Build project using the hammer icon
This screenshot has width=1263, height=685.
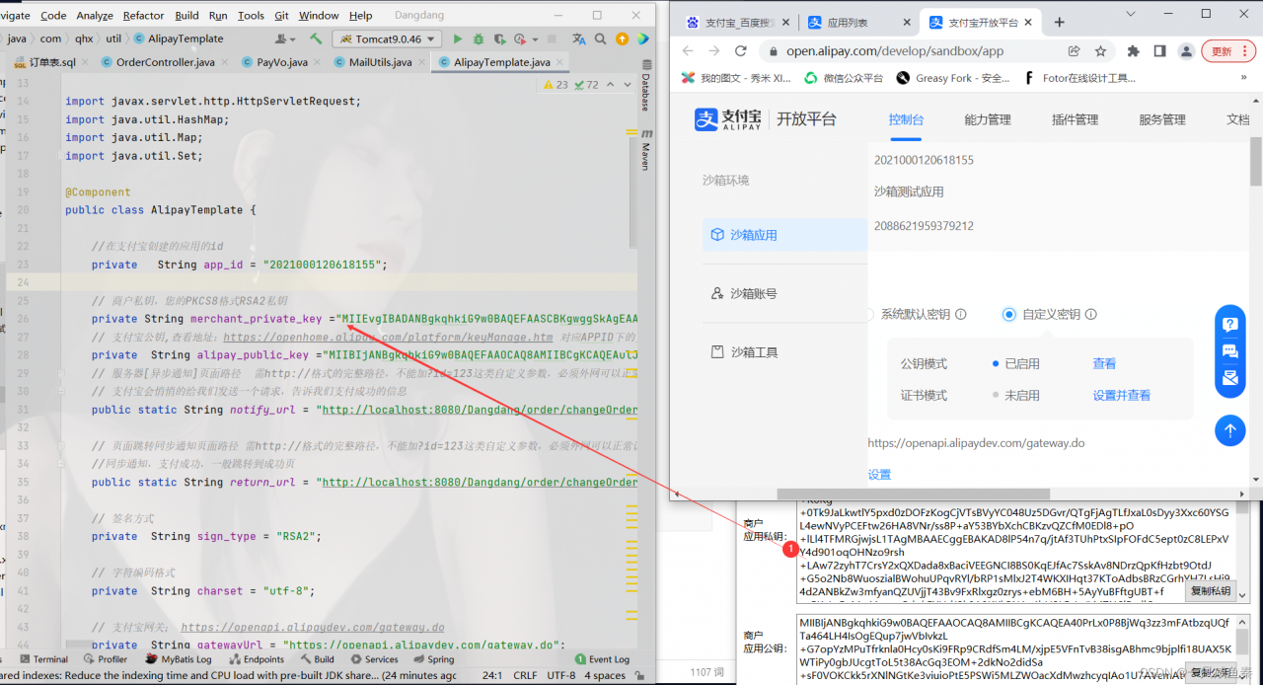tap(316, 38)
